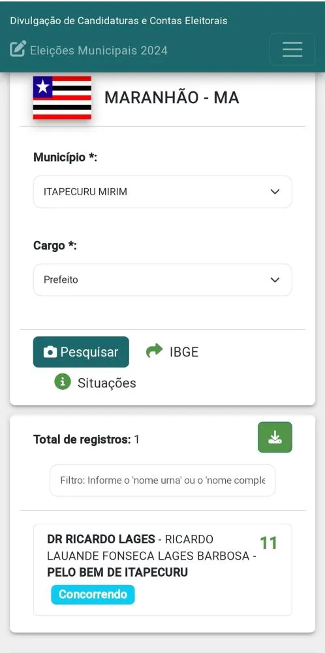325x653 pixels.
Task: Click the nome urna filter field
Action: [162, 481]
